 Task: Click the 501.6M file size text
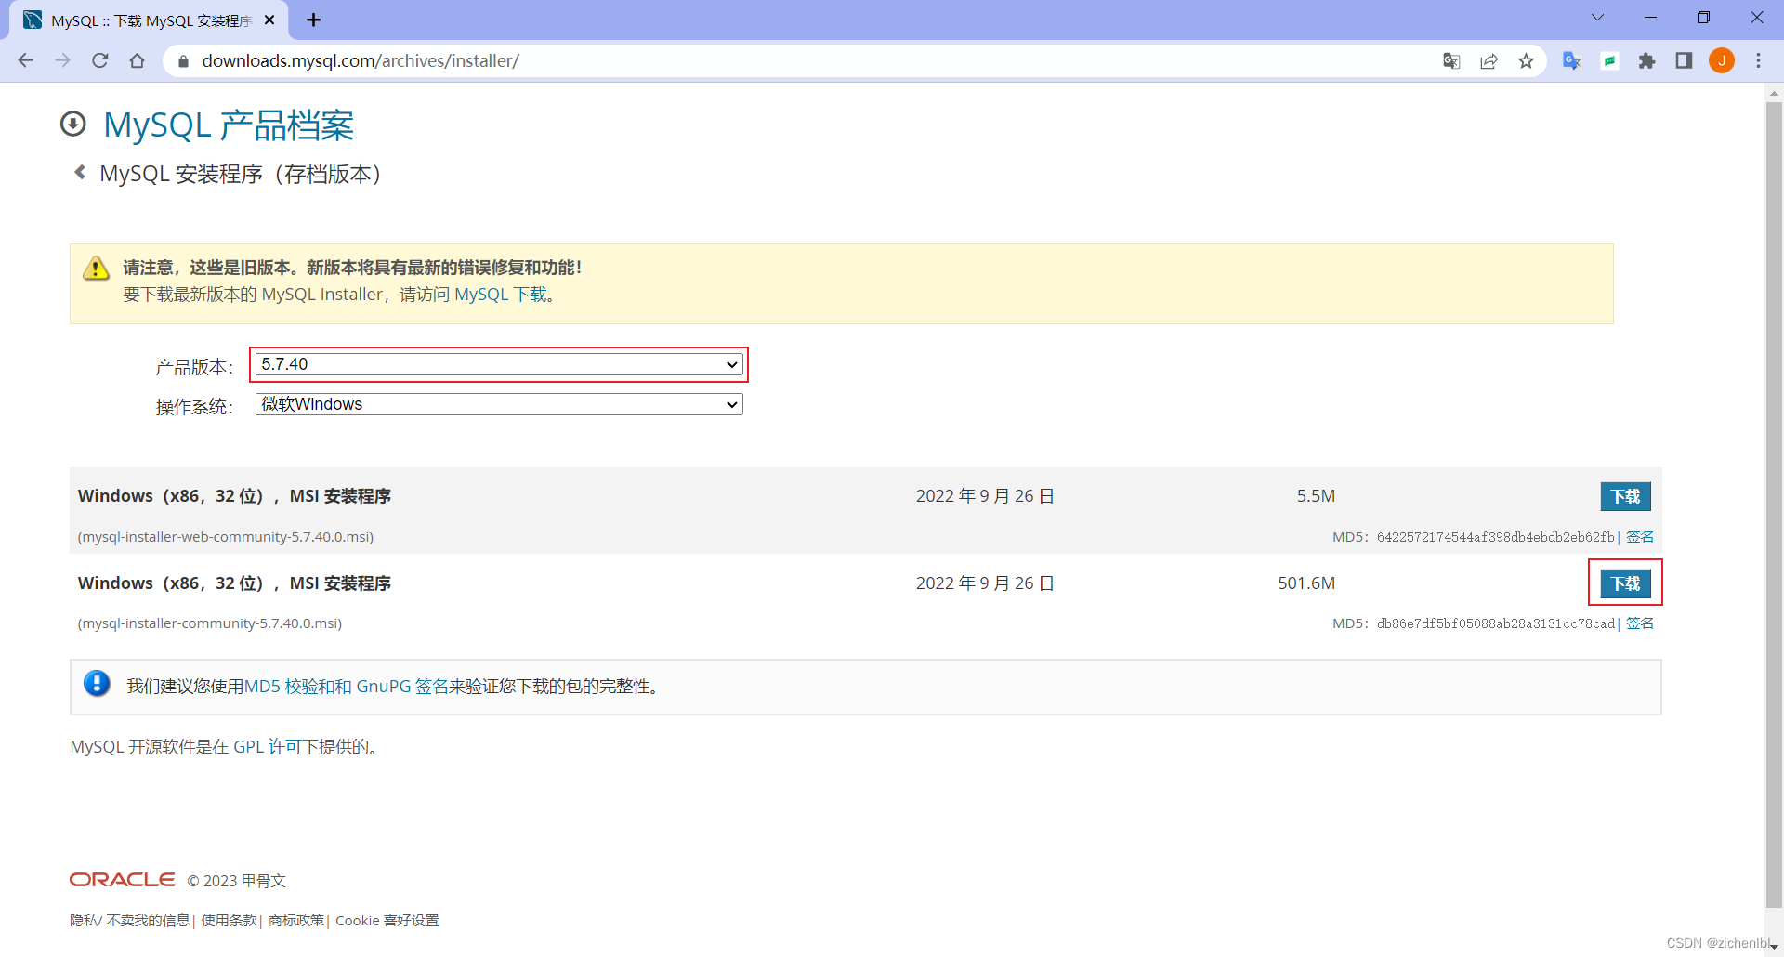[x=1305, y=583]
